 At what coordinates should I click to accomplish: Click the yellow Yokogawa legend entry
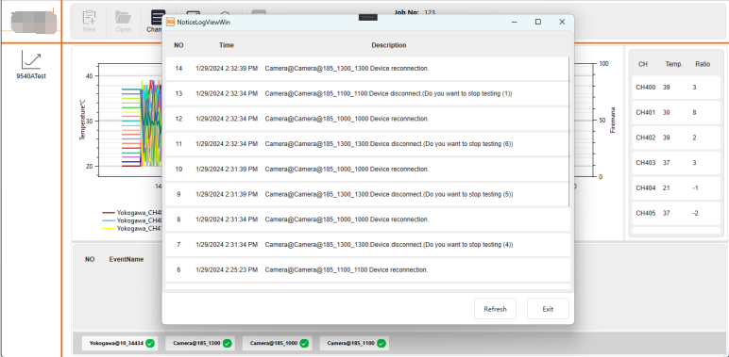tap(131, 229)
